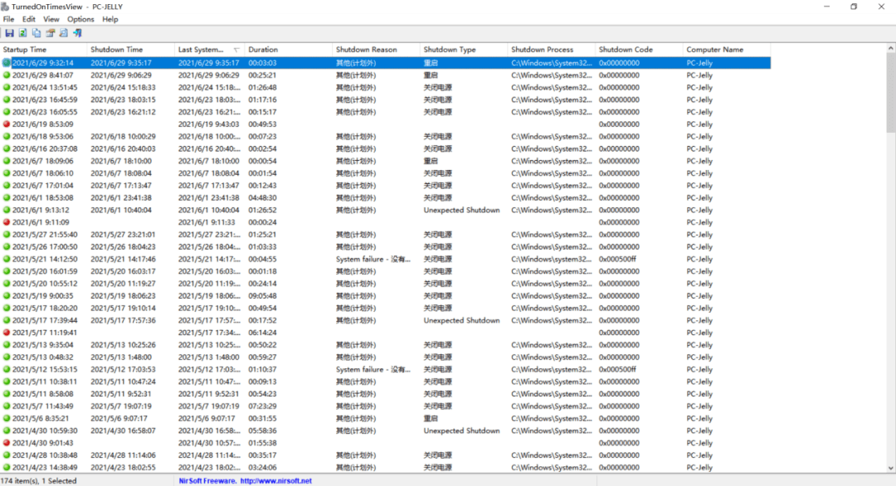This screenshot has height=486, width=896.
Task: Open the Properties toolbar icon
Action: coord(50,33)
